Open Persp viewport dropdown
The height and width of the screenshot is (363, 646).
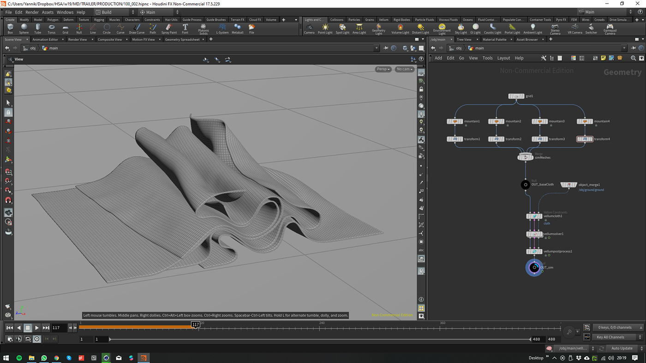383,69
